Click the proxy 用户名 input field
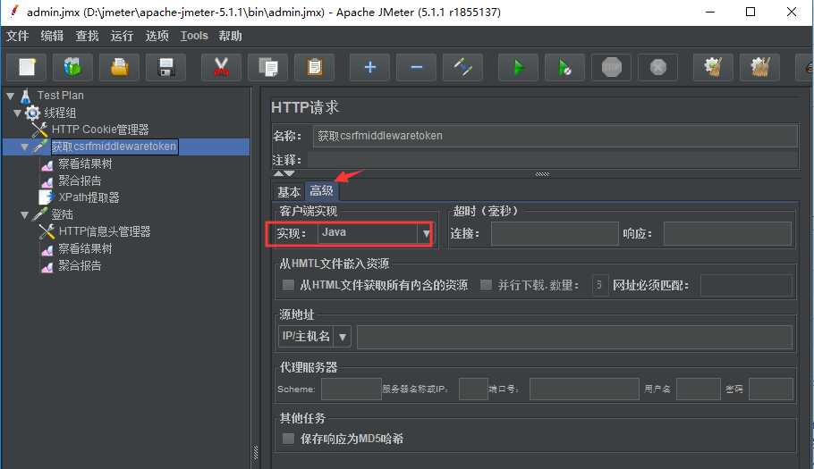Image resolution: width=814 pixels, height=469 pixels. pyautogui.click(x=699, y=389)
